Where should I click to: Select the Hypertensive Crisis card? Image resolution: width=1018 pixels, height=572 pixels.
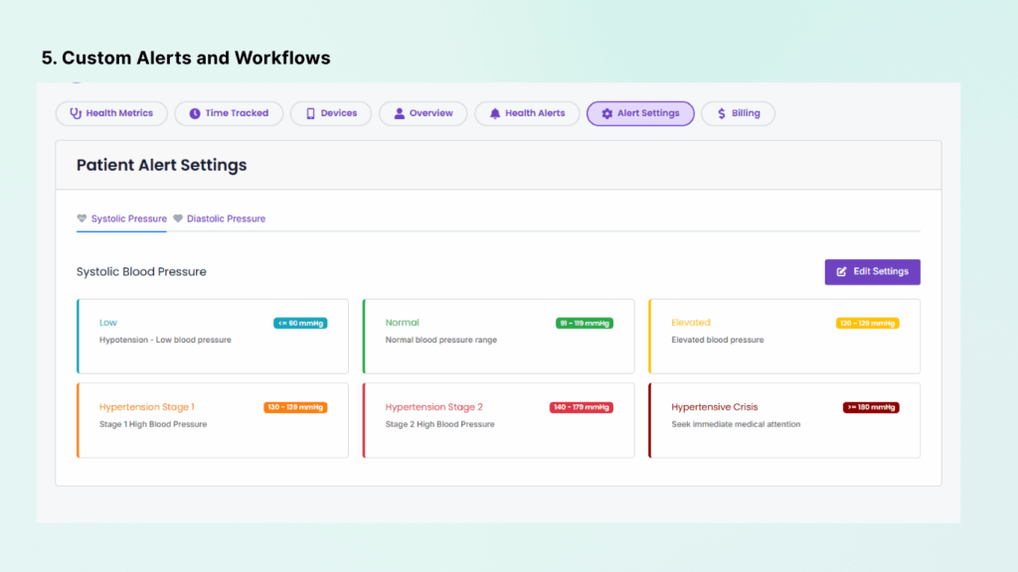coord(783,419)
